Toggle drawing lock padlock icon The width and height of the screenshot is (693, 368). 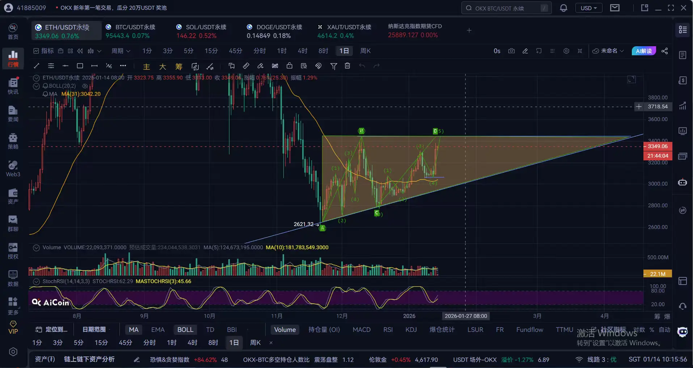tap(290, 66)
